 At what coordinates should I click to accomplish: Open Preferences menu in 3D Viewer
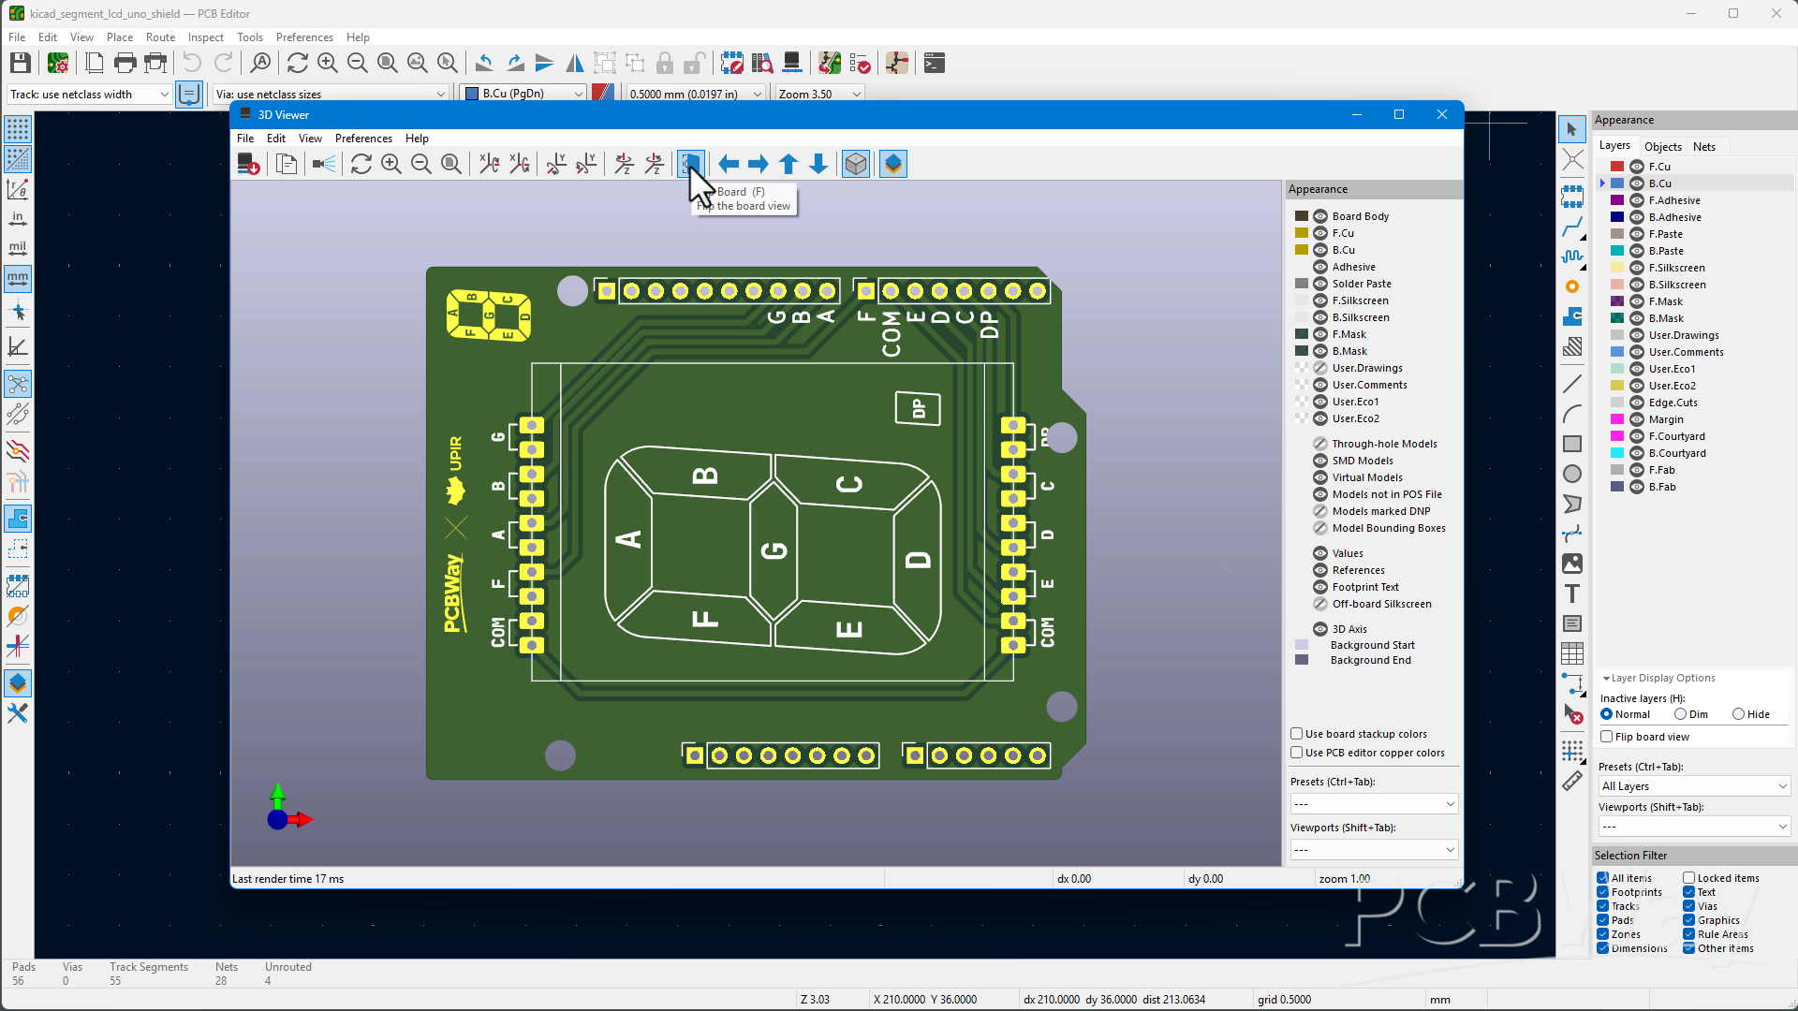[x=363, y=139]
